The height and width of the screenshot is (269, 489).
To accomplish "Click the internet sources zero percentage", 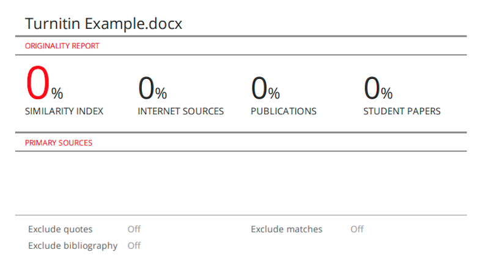I will coord(146,88).
